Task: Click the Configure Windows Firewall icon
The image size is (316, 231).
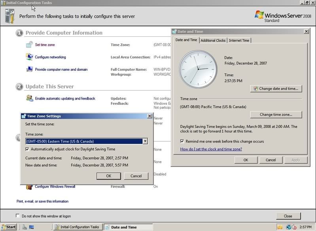Action: [29, 187]
